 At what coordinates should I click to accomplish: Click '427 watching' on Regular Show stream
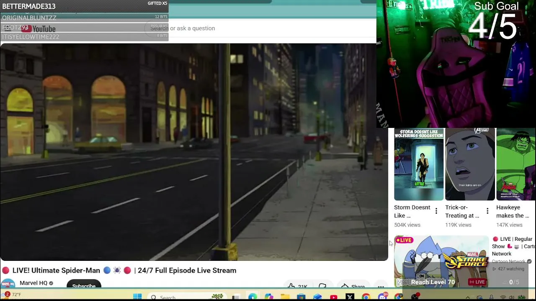[508, 269]
